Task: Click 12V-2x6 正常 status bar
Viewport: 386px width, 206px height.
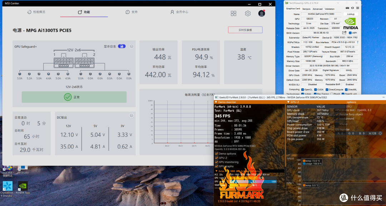Action: (x=74, y=97)
